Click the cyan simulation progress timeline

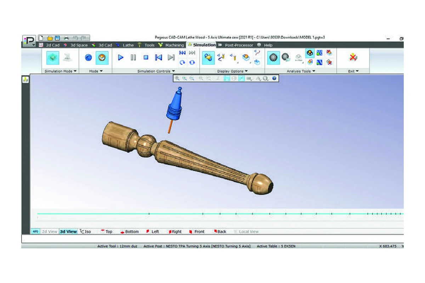tap(220, 214)
